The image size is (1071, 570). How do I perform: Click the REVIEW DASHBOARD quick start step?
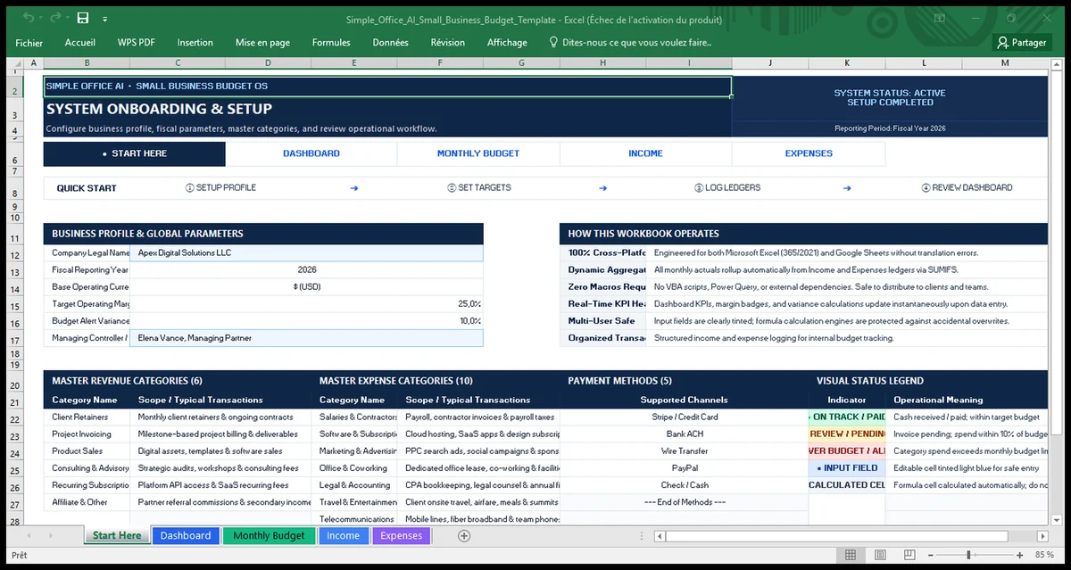(x=966, y=188)
